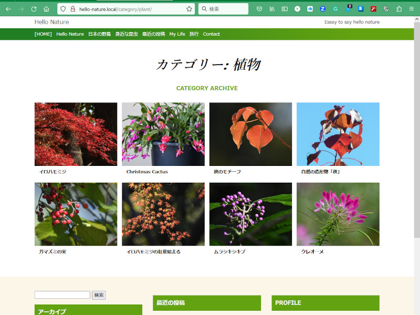Open the 日本の野鳥 menu item
The height and width of the screenshot is (315, 420).
99,34
